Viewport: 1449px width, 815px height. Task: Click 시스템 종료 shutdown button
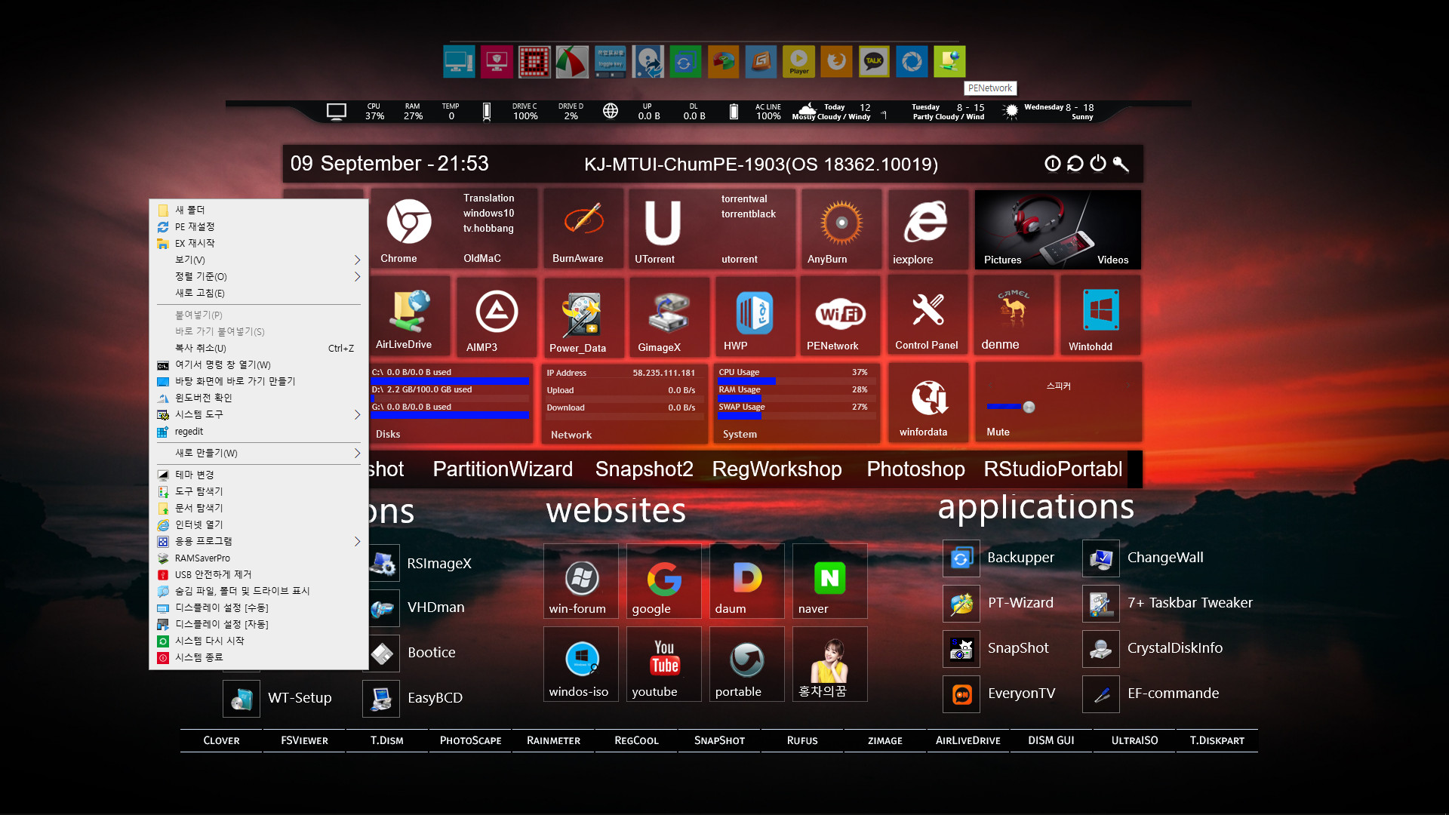pyautogui.click(x=198, y=658)
